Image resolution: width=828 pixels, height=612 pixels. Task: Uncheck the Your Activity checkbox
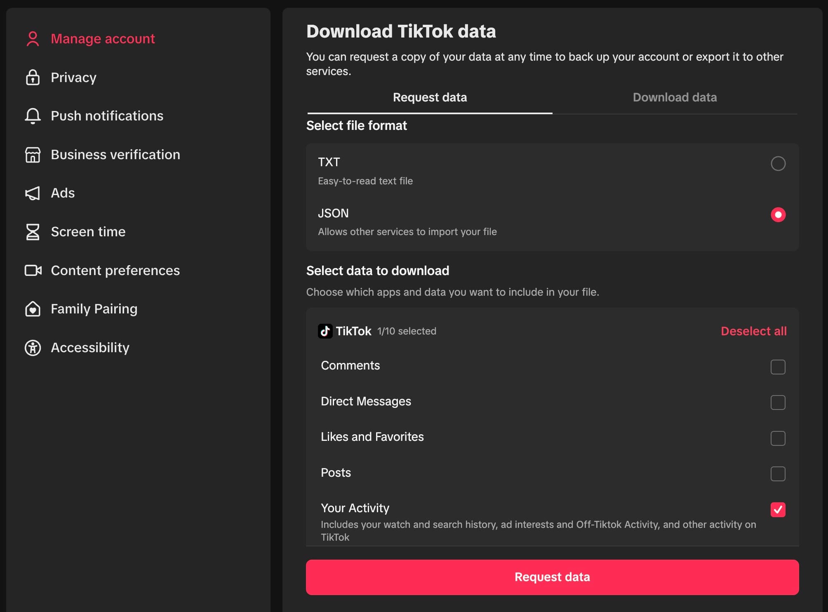tap(778, 510)
